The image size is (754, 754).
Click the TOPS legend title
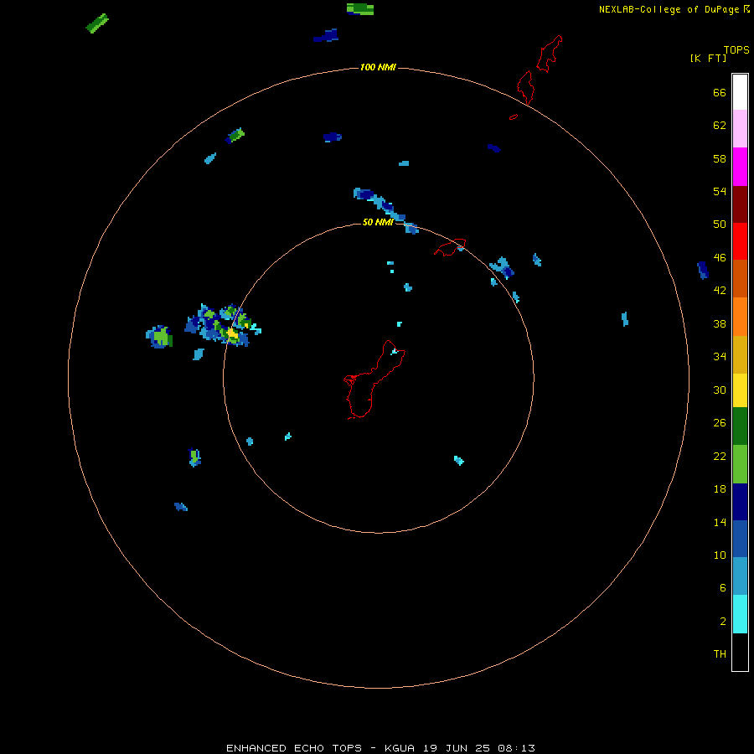[x=736, y=49]
